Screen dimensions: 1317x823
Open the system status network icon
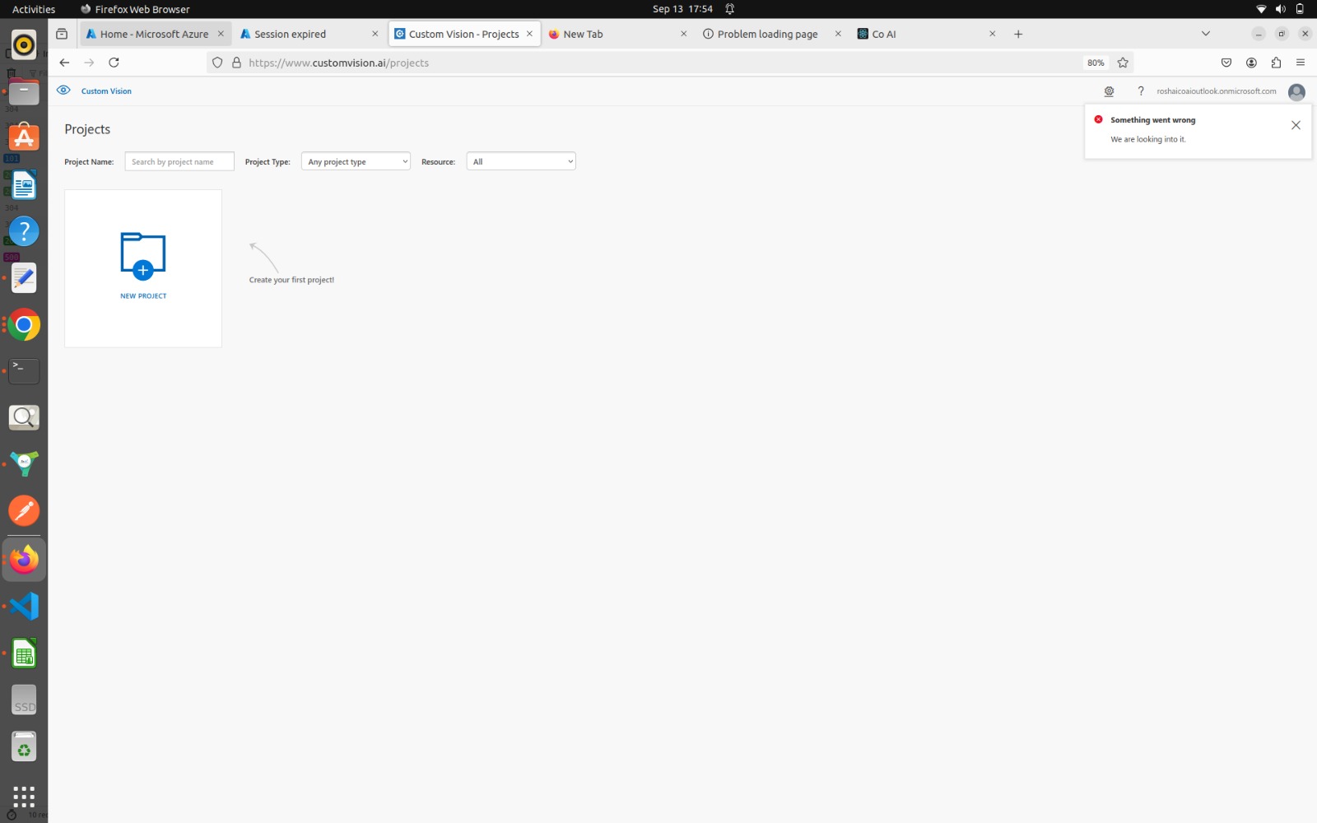[1261, 9]
